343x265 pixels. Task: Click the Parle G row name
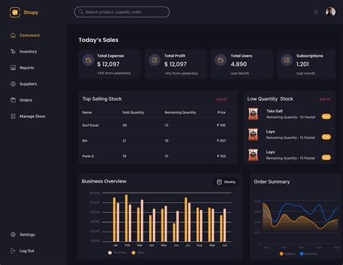(88, 156)
